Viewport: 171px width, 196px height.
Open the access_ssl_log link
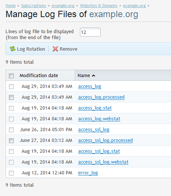point(94,130)
